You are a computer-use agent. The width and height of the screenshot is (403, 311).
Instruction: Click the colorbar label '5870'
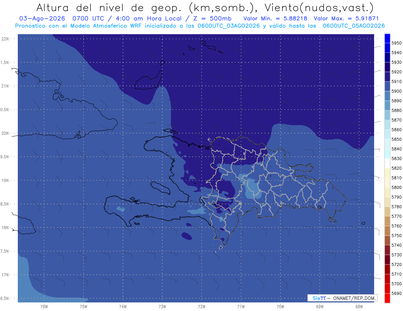coord(396,120)
